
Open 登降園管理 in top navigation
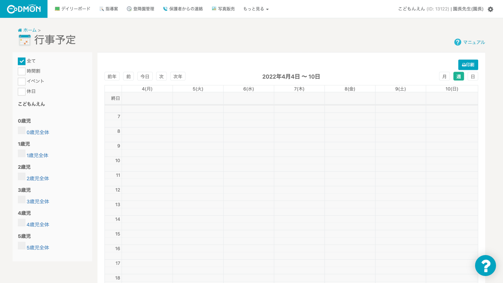140,9
